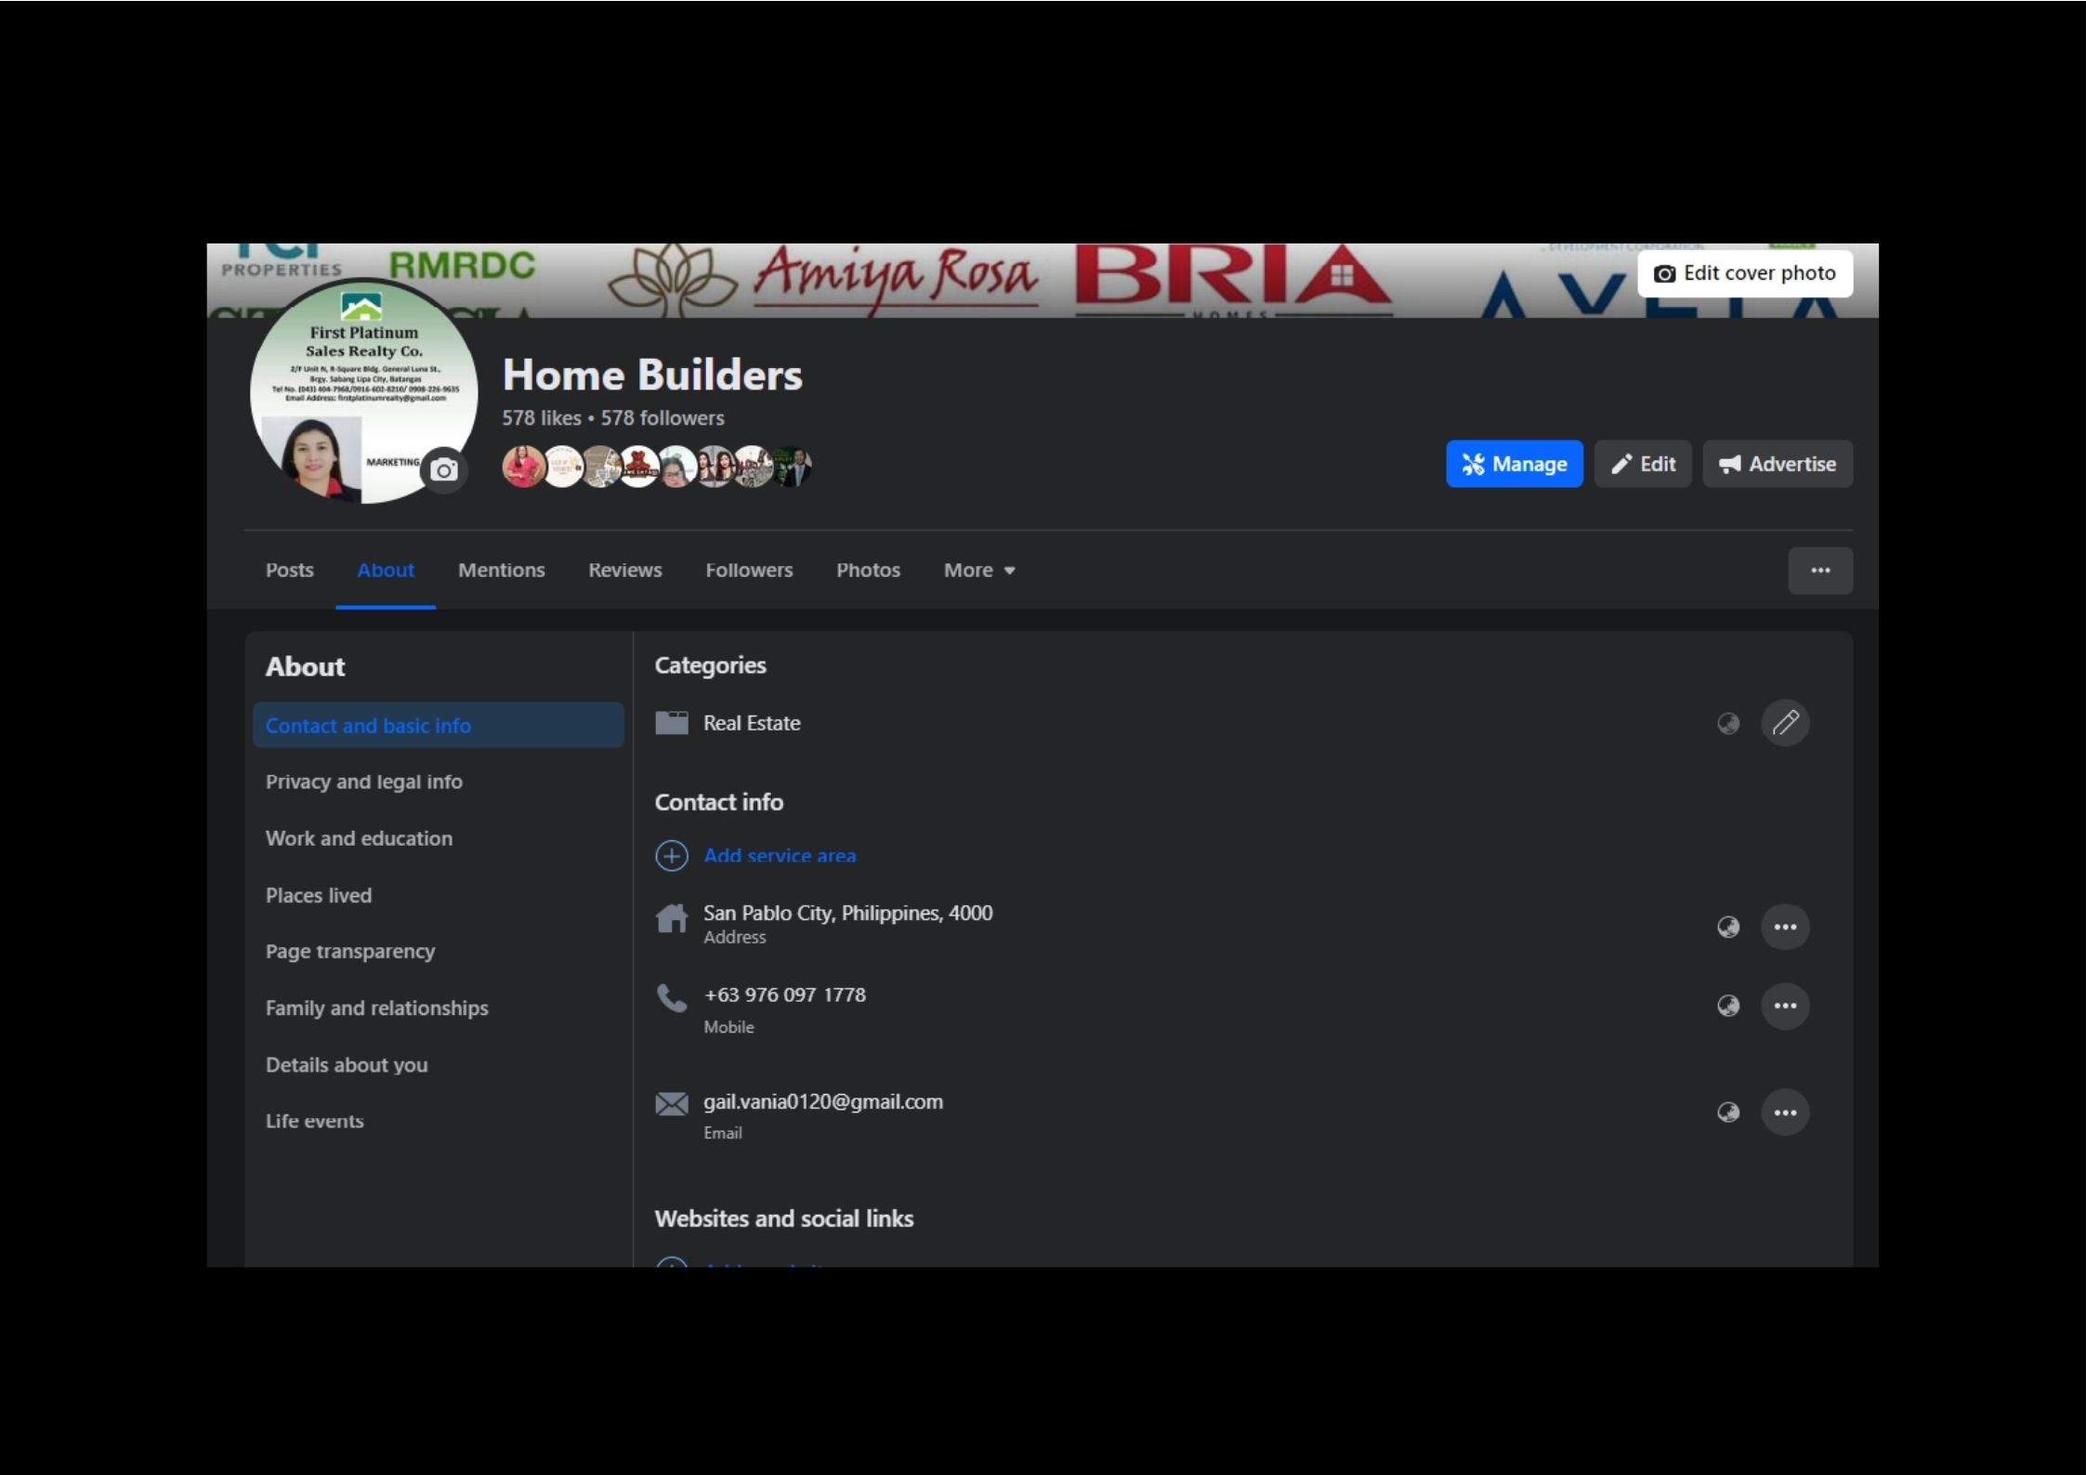Open the three-dot options for the email row
Image resolution: width=2086 pixels, height=1475 pixels.
[1784, 1113]
